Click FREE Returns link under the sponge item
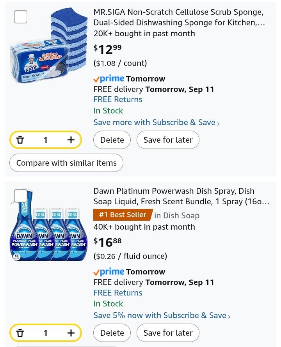Screen dimensions: 281x347 (118, 99)
